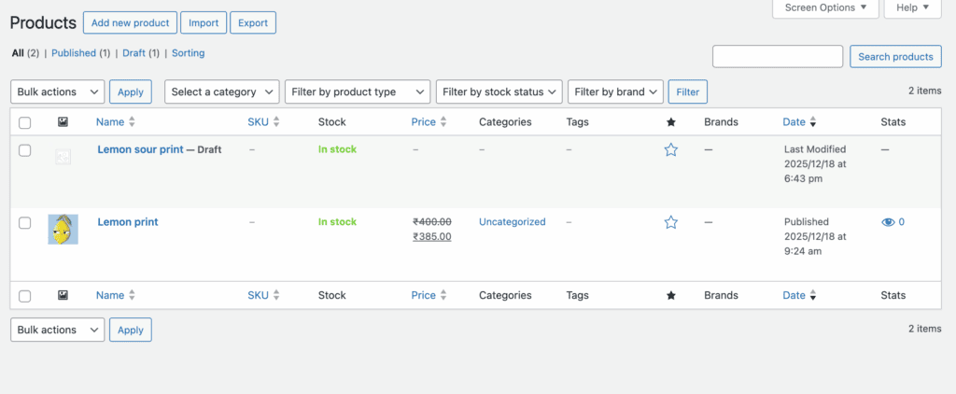Check the Lemon print row checkbox
Screen dimensions: 956x394
[24, 222]
